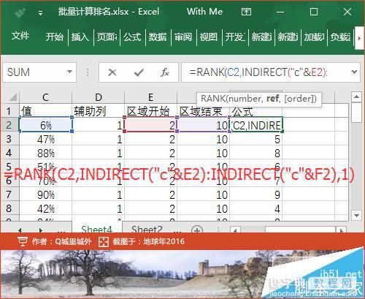Switch to the 插入 tab
Image resolution: width=365 pixels, height=299 pixels.
(x=80, y=37)
